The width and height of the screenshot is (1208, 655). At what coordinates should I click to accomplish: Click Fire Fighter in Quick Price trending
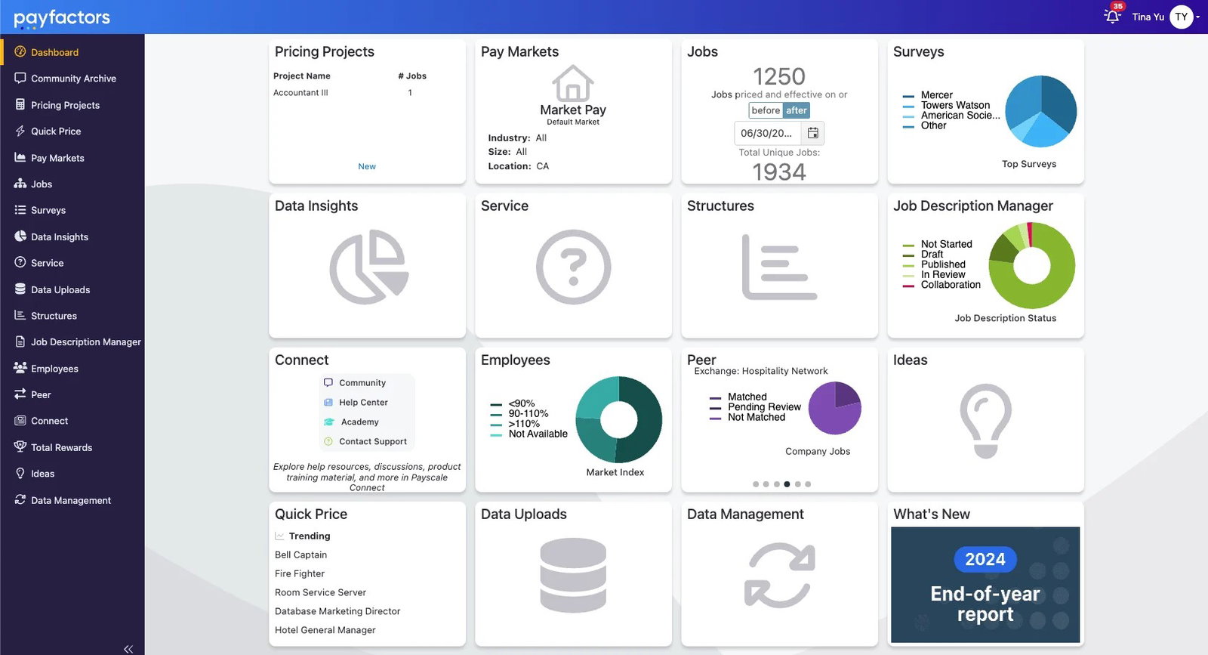tap(300, 574)
